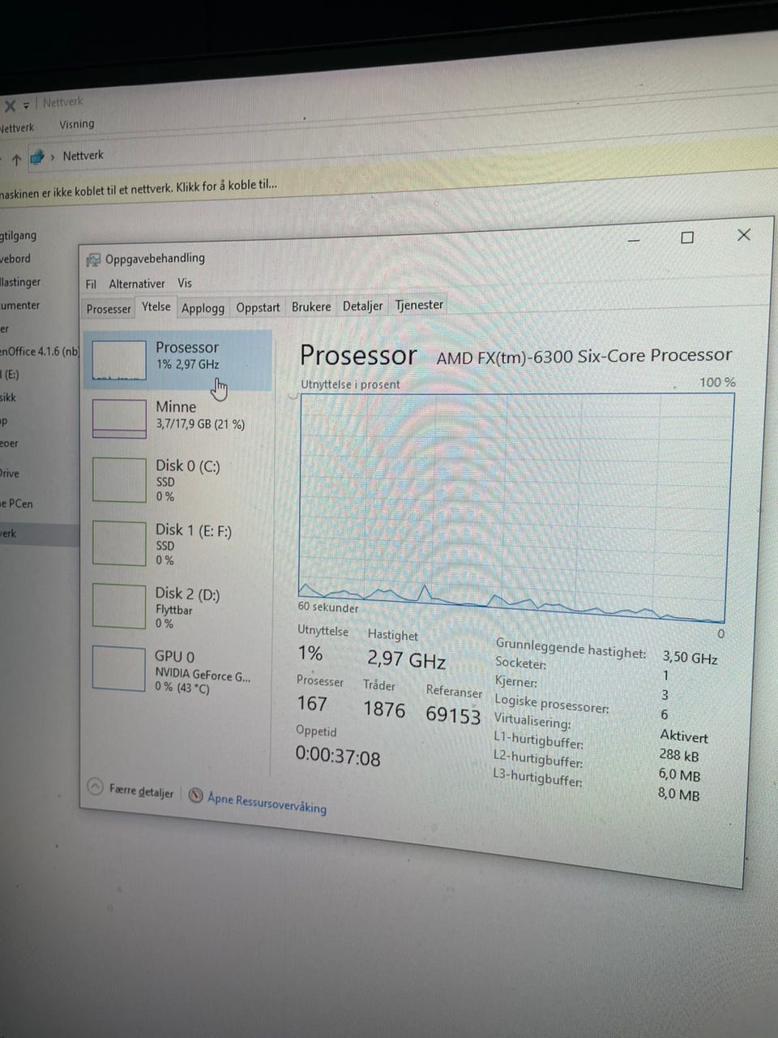Click the L1-hurtigbuffer value 288 kB
The width and height of the screenshot is (778, 1038).
(678, 755)
